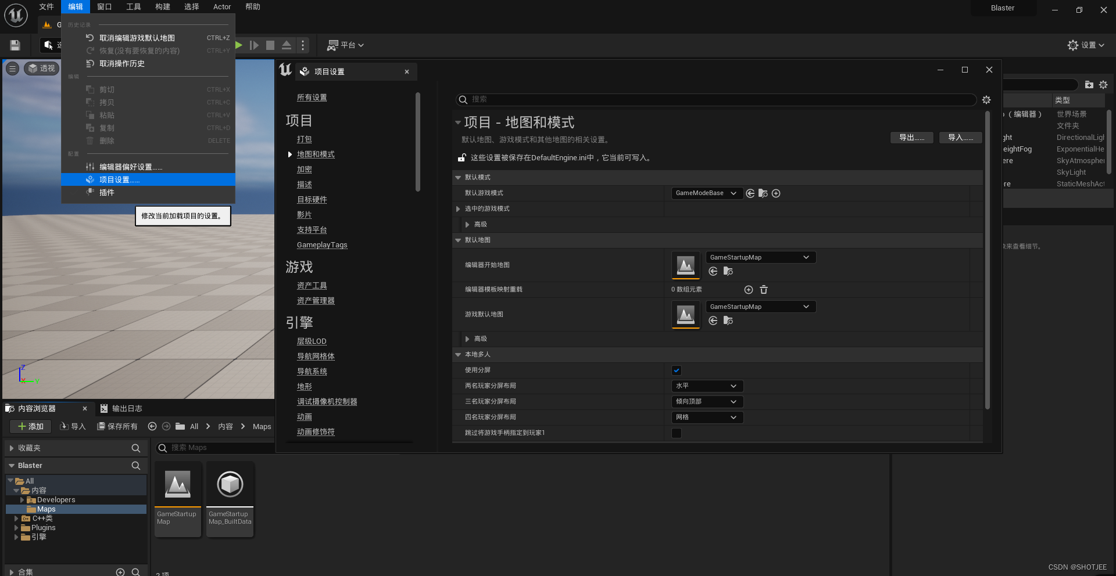This screenshot has width=1116, height=576.
Task: Delete all 编辑器模板映射重载 array elements
Action: (764, 289)
